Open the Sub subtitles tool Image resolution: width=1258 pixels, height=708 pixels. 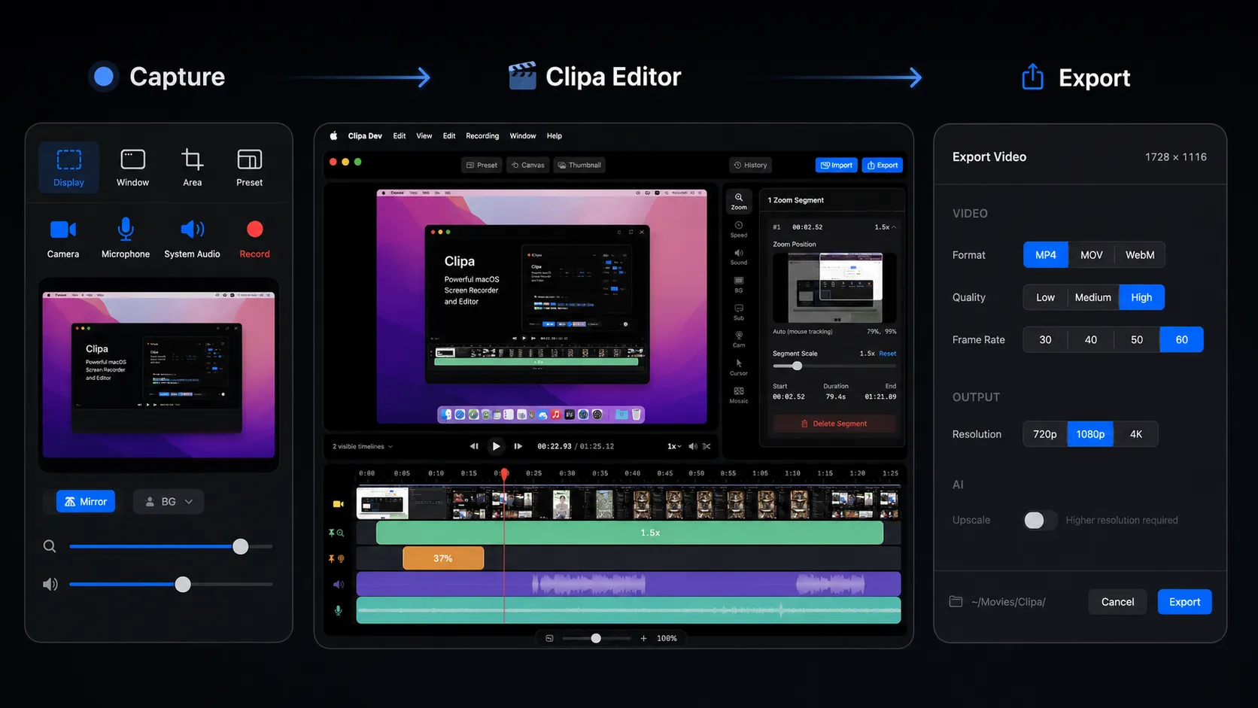pos(739,312)
